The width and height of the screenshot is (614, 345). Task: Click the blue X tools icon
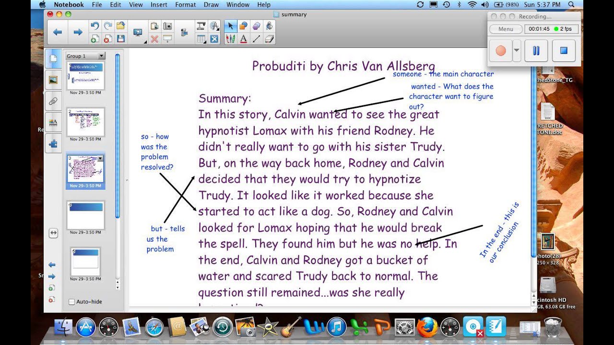tap(214, 39)
